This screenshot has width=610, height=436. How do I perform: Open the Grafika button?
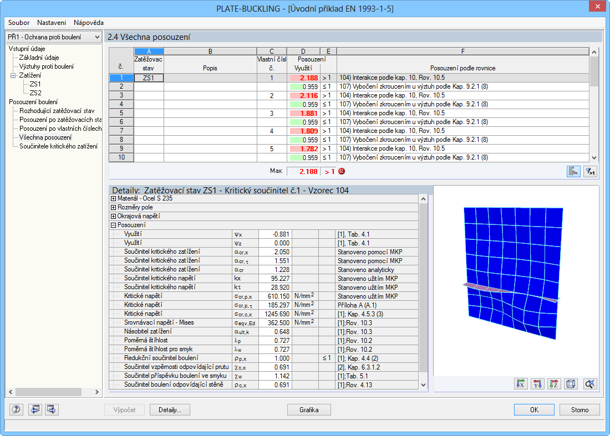309,409
